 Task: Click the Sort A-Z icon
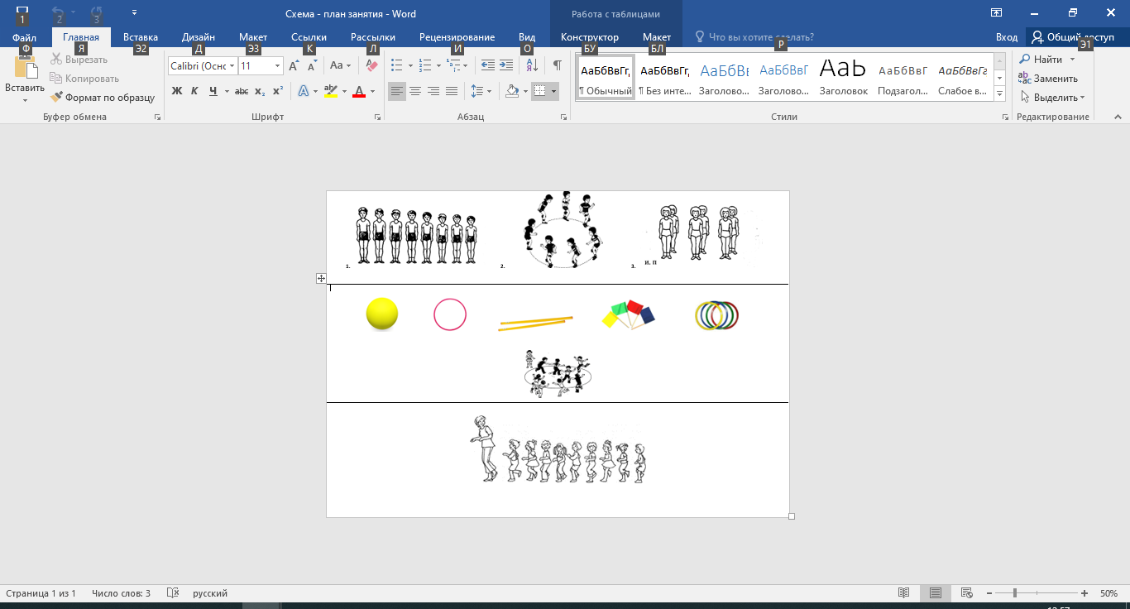532,65
